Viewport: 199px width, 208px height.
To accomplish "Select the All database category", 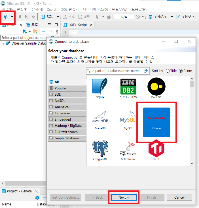I will 67,82.
